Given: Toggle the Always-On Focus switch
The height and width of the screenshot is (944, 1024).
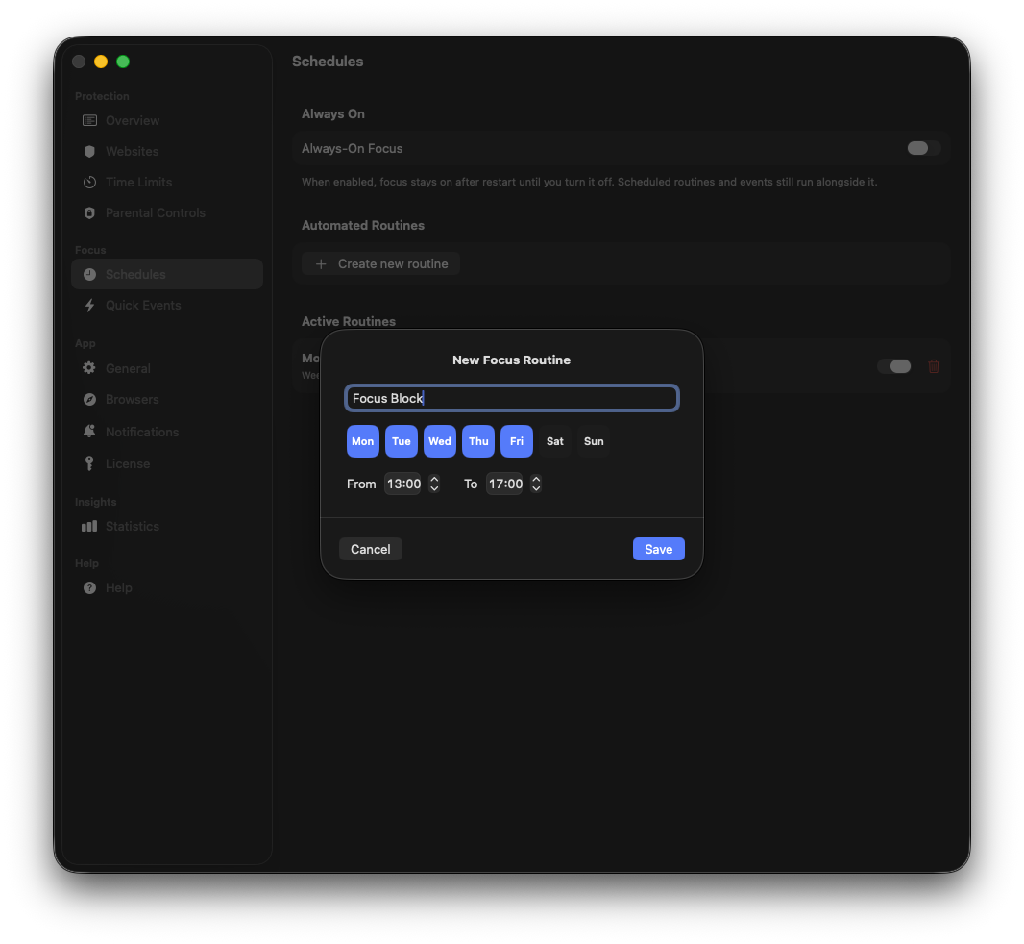Looking at the screenshot, I should 923,148.
